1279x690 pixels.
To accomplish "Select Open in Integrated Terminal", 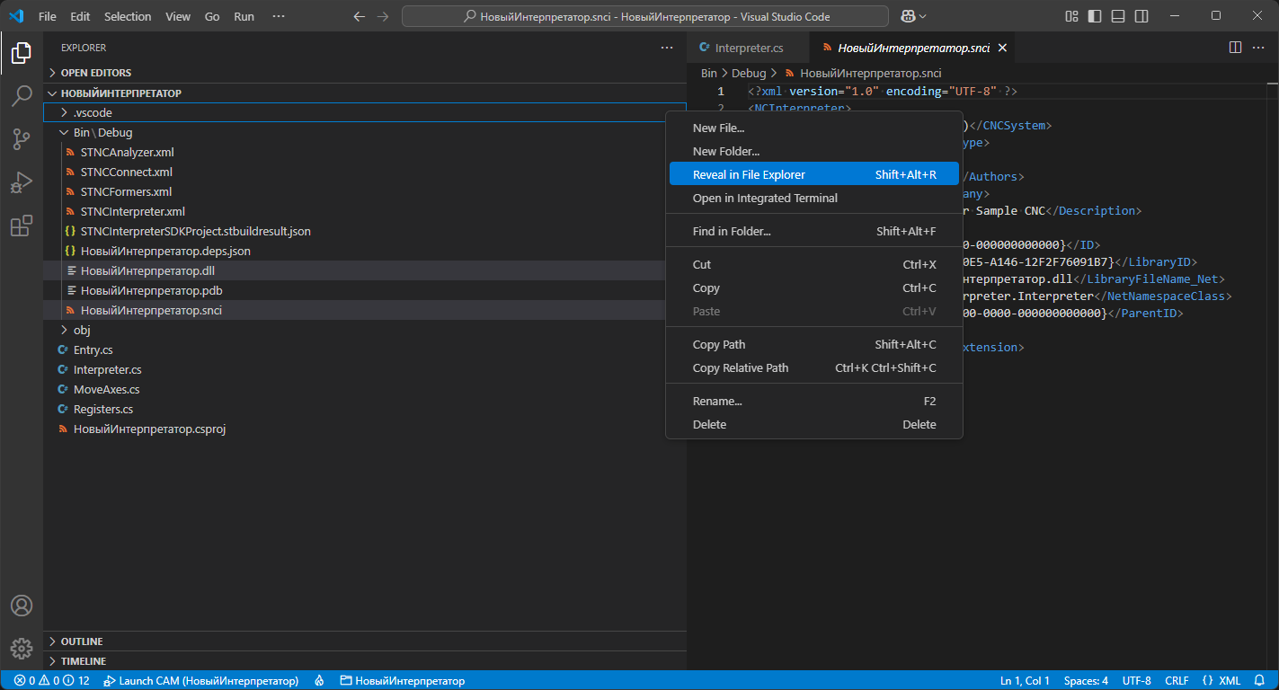I will (814, 199).
